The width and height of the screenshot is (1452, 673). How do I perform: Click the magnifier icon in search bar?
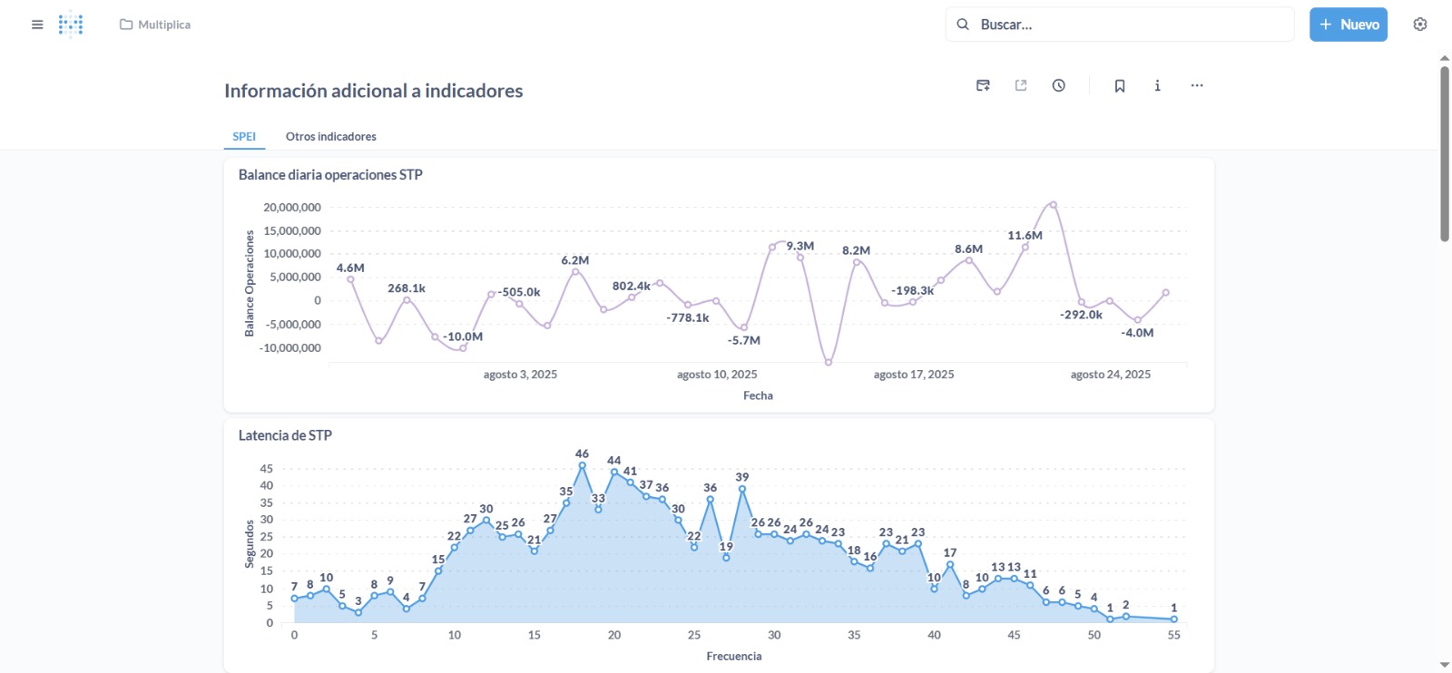[963, 24]
